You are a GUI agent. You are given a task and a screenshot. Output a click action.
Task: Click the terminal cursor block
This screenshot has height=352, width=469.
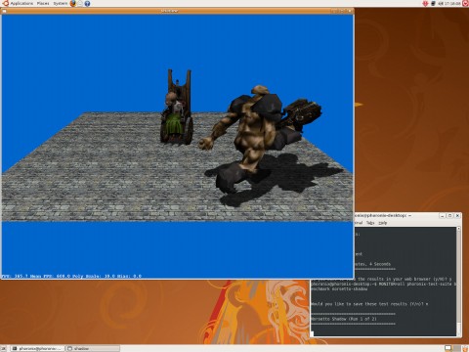click(312, 333)
